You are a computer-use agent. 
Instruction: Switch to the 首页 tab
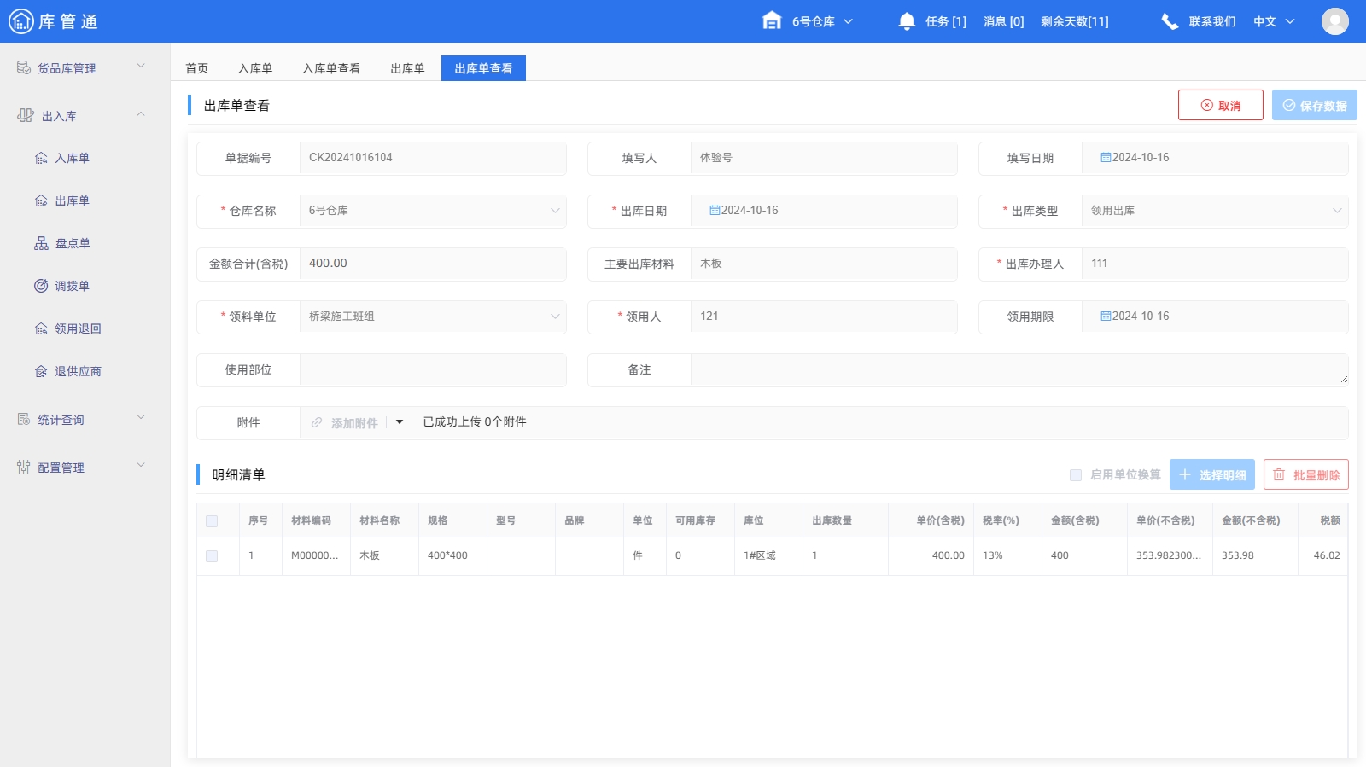point(197,68)
